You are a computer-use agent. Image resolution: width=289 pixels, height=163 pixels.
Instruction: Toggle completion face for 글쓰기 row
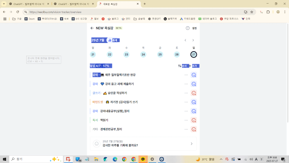194,93
